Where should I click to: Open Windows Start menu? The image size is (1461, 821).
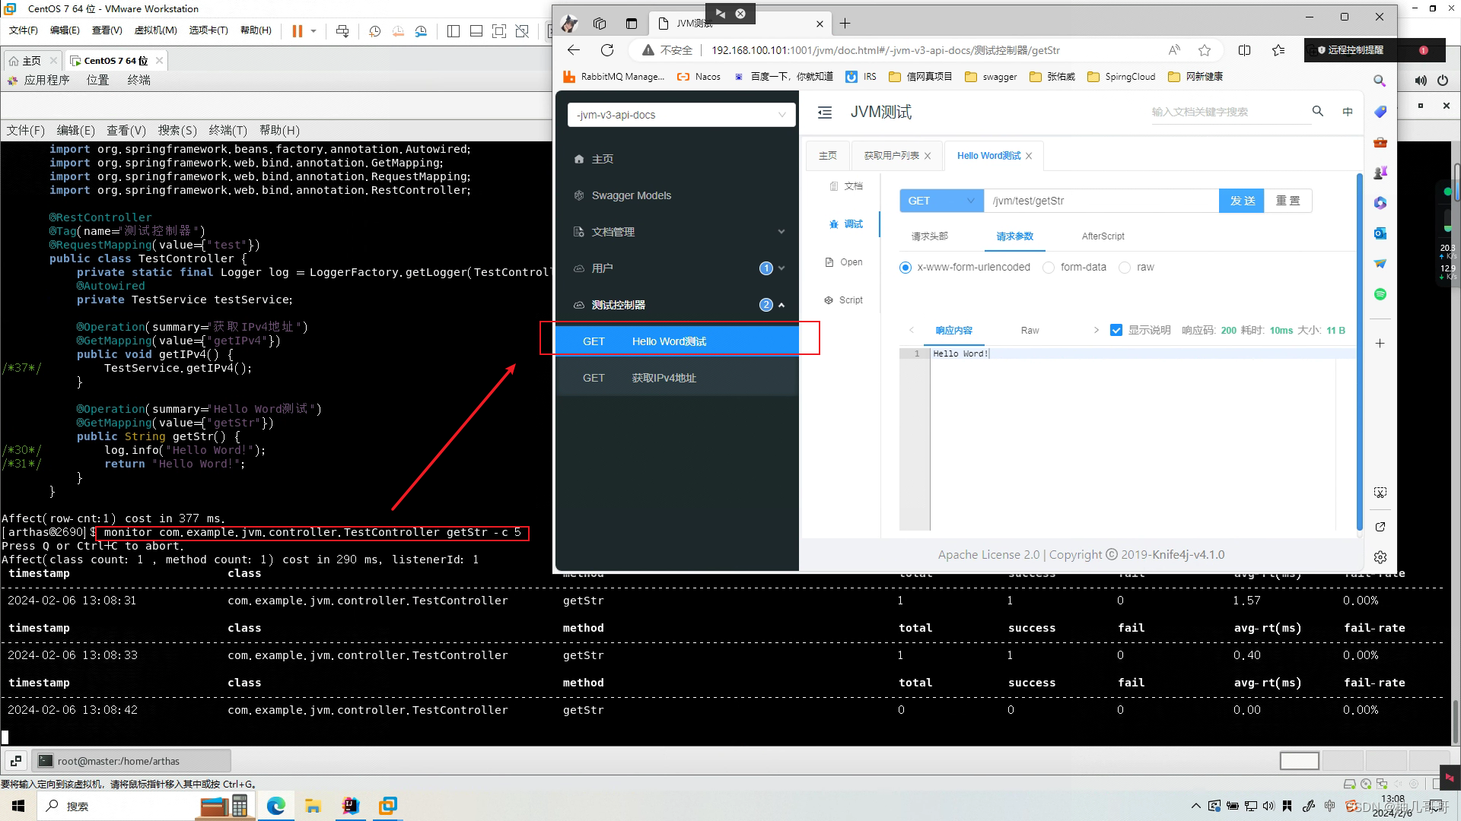pos(18,806)
